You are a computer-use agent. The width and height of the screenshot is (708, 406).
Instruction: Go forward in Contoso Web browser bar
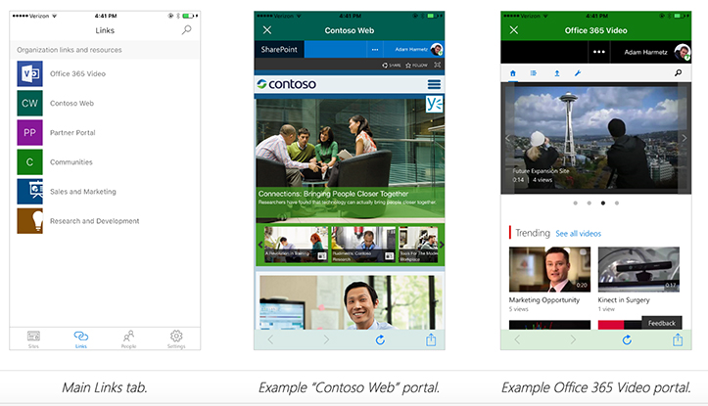(326, 339)
